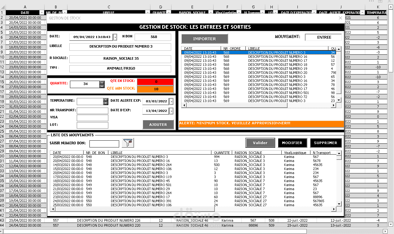
Task: Click the TEMPERATURE spinner up arrow
Action: pyautogui.click(x=106, y=100)
